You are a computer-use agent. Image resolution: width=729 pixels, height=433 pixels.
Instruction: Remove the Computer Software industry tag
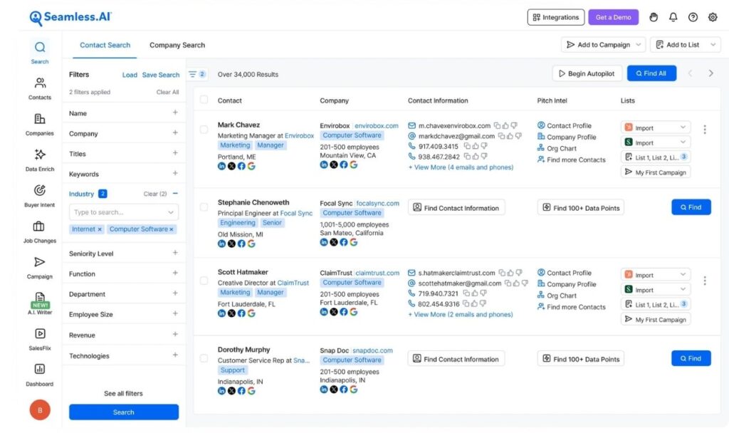(171, 229)
